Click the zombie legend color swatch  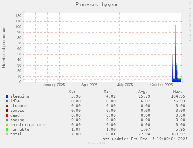[7, 111]
